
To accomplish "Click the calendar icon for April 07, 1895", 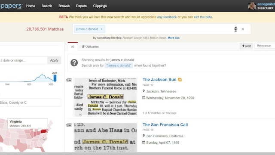I will [144, 143].
